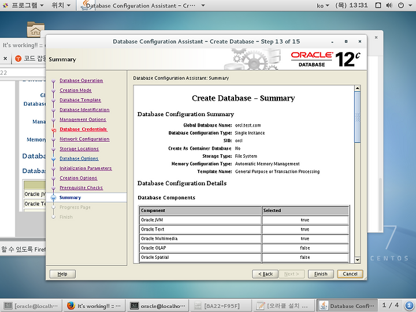Switch to oracle@localh taskbar window

[x=31, y=306]
